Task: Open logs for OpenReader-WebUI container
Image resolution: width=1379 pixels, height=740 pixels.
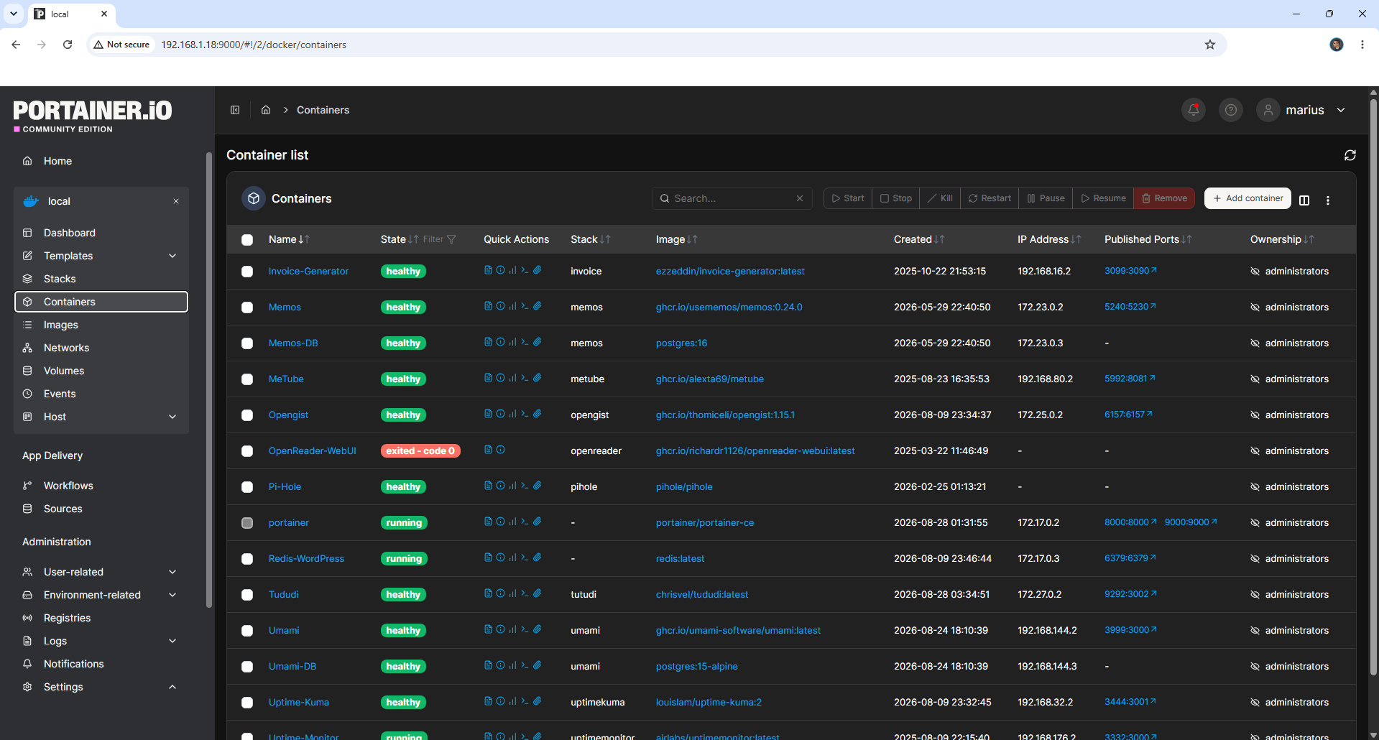Action: [x=488, y=450]
